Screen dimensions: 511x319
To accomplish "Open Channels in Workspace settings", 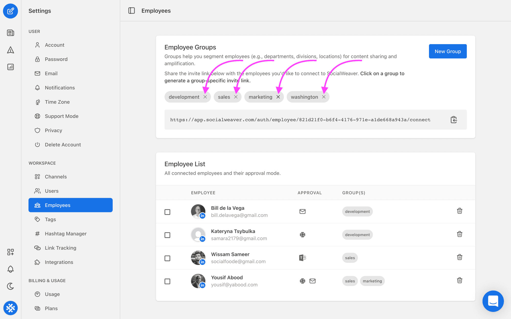I will click(x=71, y=177).
